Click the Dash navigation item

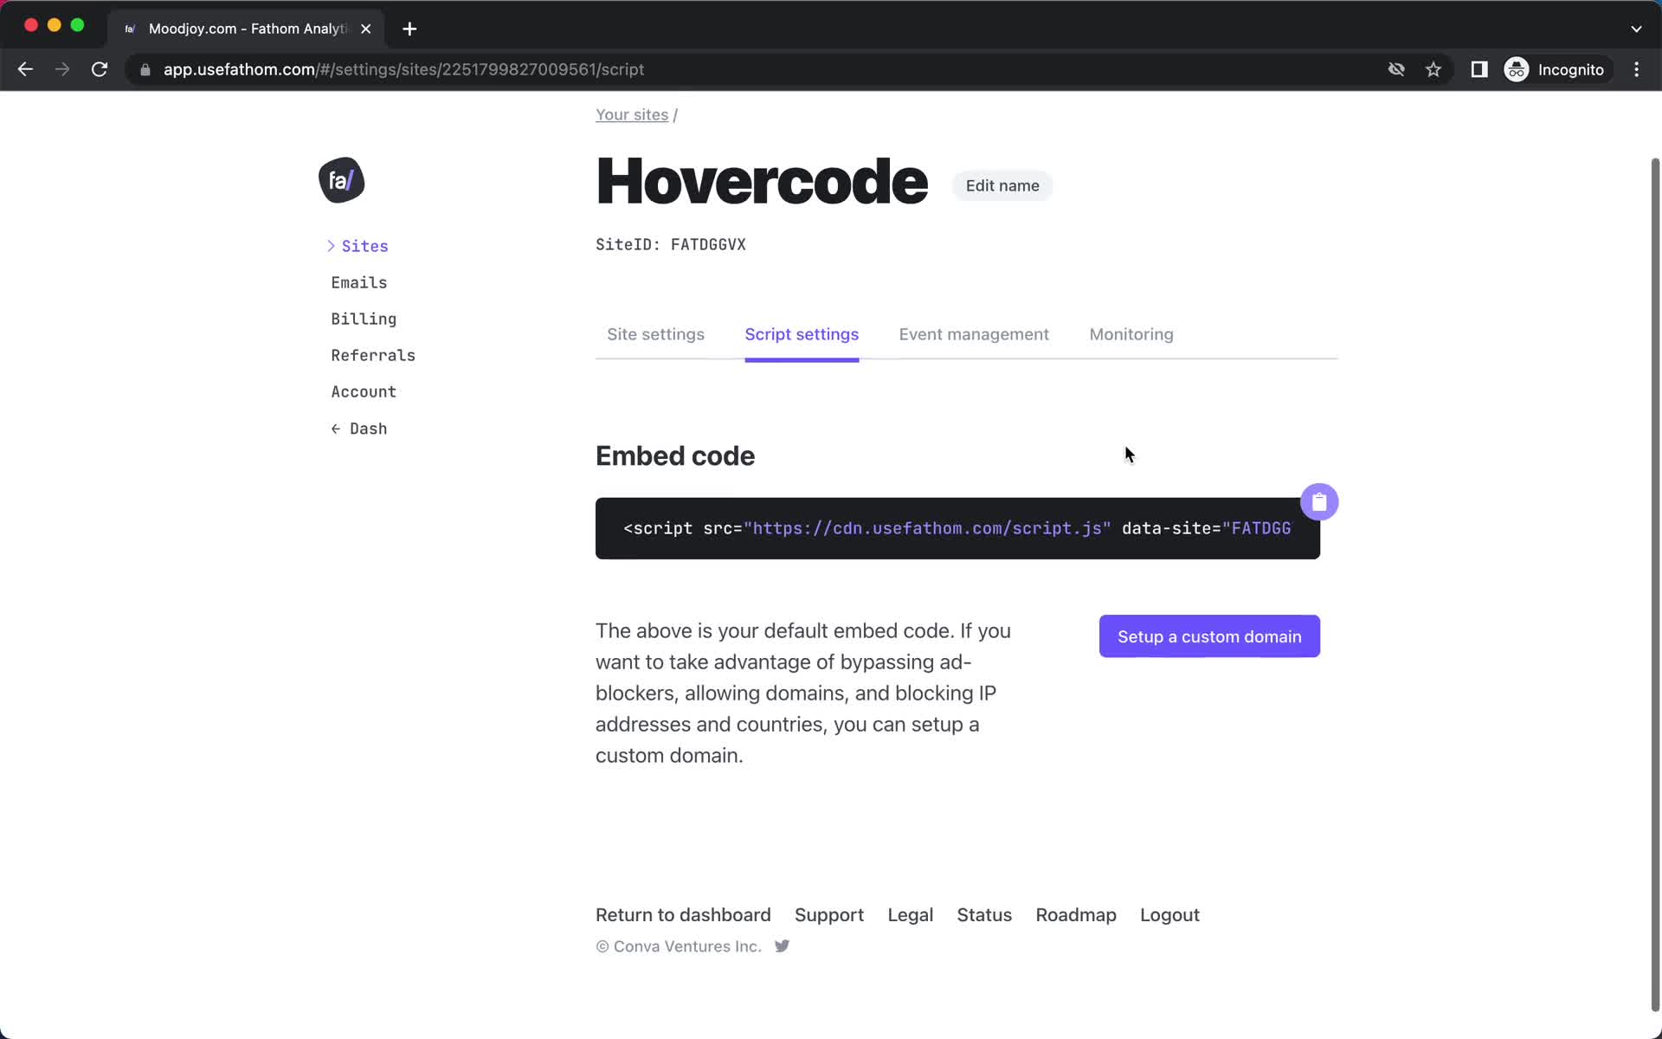coord(359,428)
